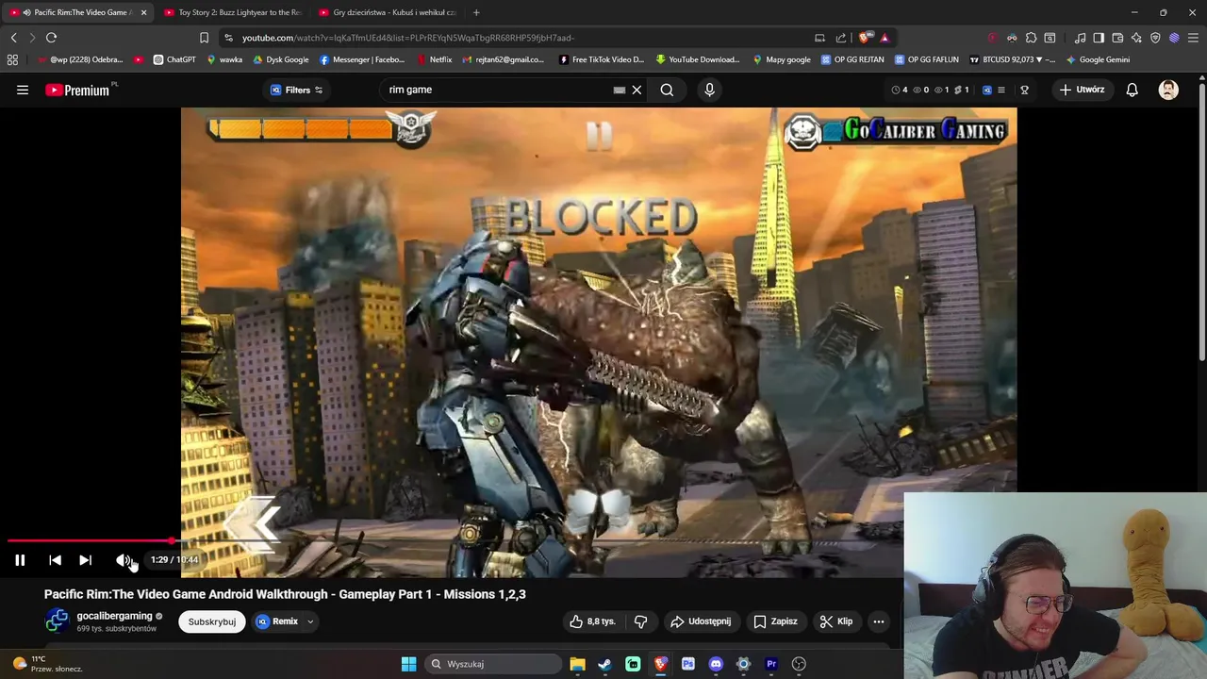The height and width of the screenshot is (679, 1207).
Task: Click the Remix button
Action: pos(277,621)
